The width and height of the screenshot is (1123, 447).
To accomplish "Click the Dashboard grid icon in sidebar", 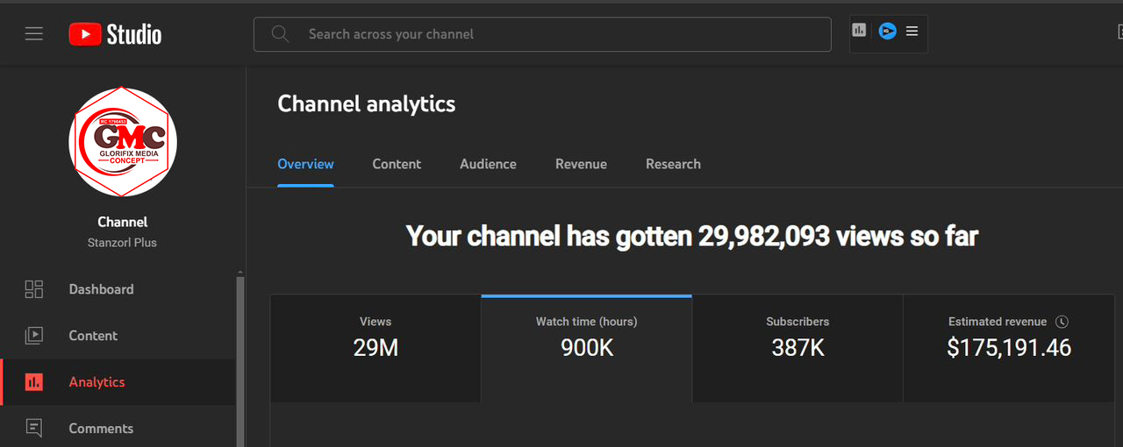I will pyautogui.click(x=34, y=289).
